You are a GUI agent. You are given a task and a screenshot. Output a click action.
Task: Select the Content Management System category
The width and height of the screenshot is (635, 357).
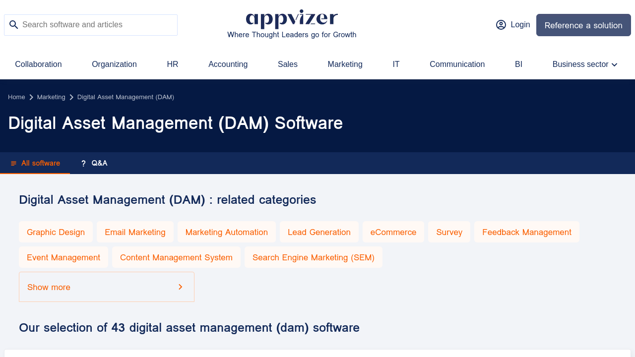(176, 257)
